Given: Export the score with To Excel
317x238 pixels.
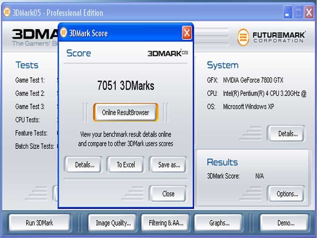Looking at the screenshot, I should coord(126,165).
